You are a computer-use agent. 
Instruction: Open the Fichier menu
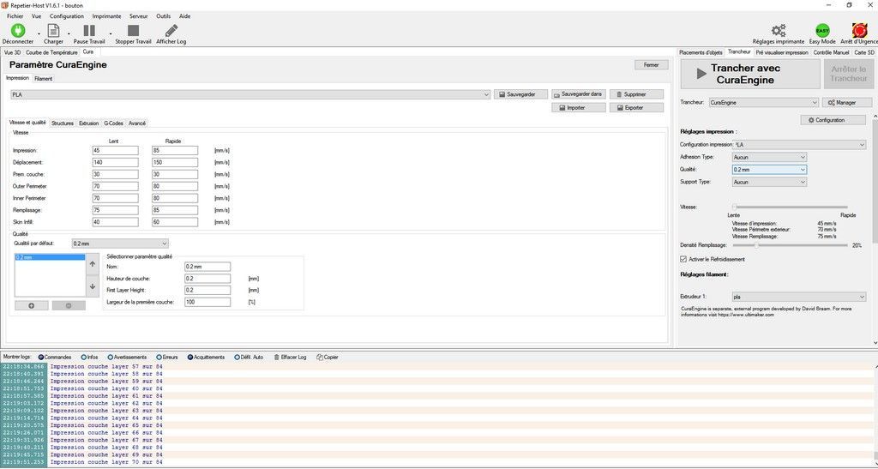15,16
